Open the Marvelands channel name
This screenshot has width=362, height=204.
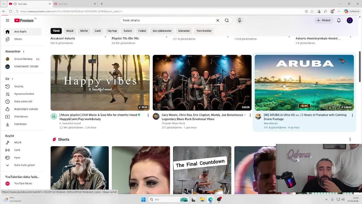tap(271, 123)
